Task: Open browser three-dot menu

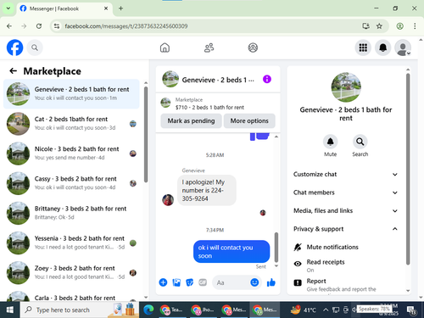Action: 415,26
